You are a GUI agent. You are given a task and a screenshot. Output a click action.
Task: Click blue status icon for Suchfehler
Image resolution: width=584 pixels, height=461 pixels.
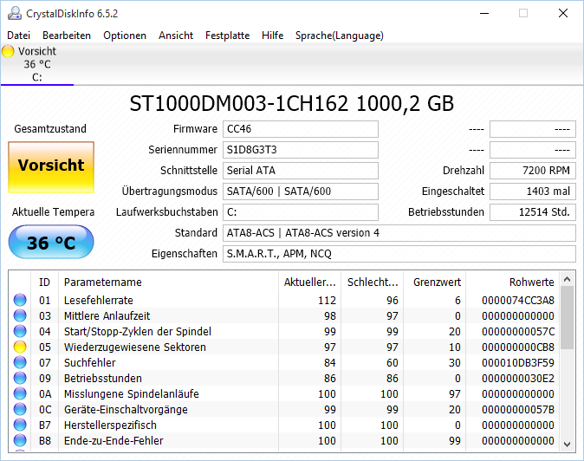pos(20,363)
